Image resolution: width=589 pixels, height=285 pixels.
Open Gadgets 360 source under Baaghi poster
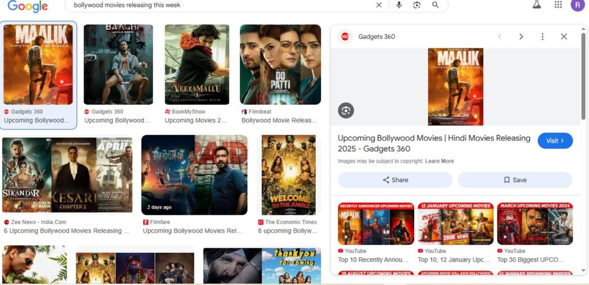[104, 111]
